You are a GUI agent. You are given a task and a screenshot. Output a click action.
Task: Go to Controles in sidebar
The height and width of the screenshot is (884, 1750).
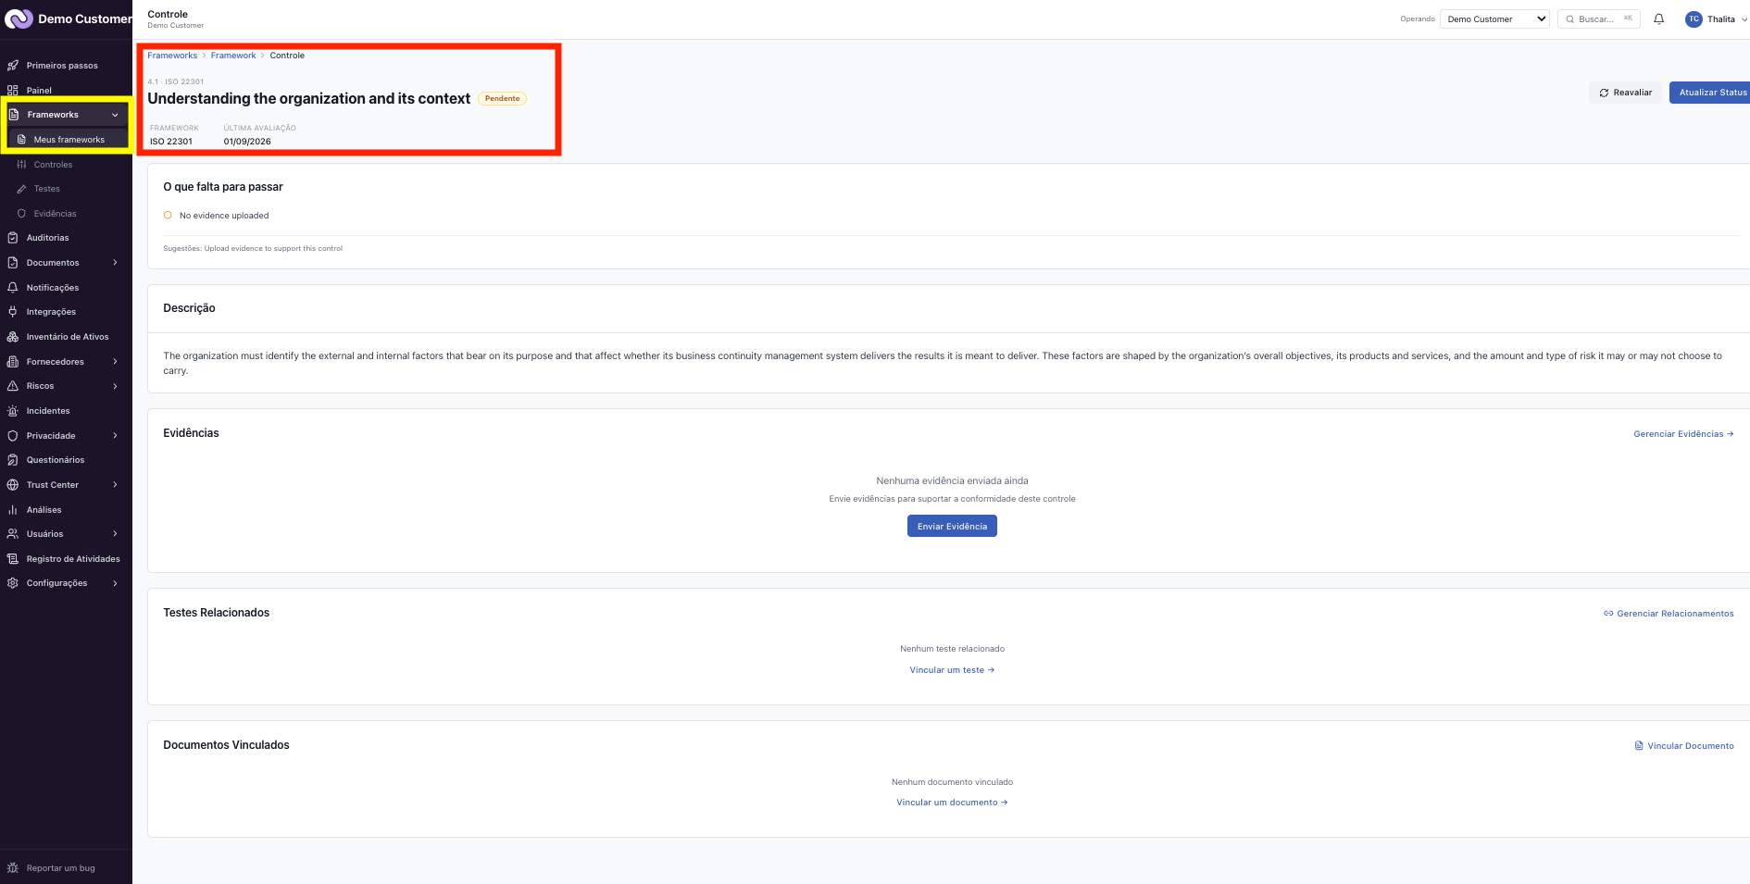coord(53,165)
